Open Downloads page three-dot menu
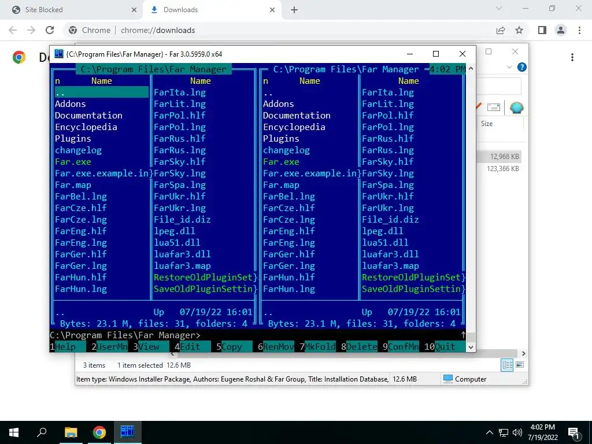This screenshot has height=444, width=592. (x=572, y=57)
